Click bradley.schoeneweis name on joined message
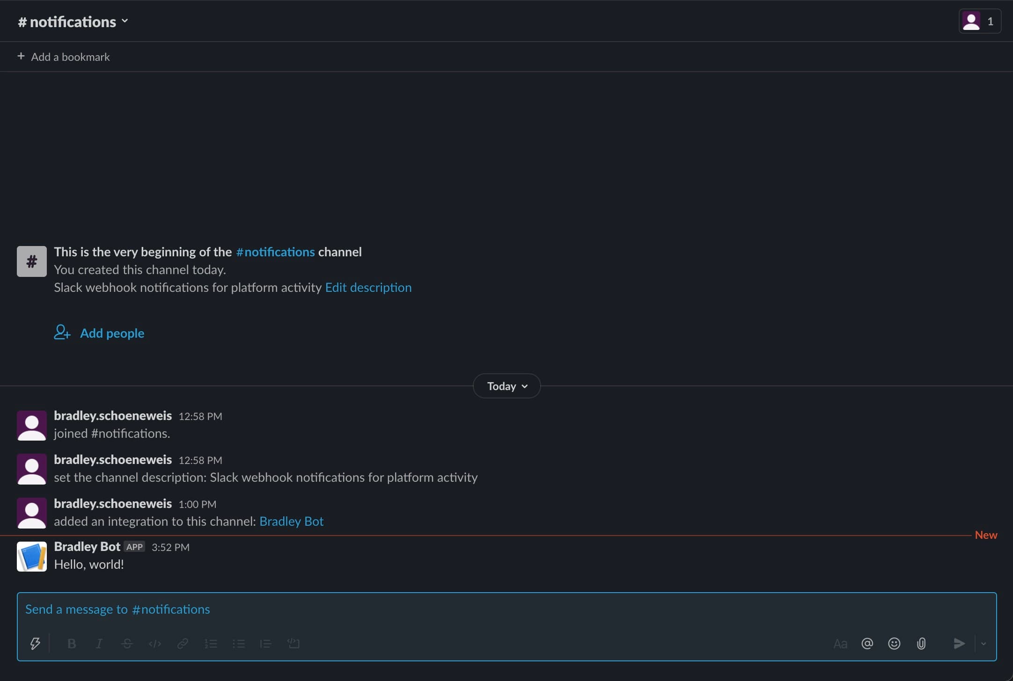 pyautogui.click(x=113, y=415)
